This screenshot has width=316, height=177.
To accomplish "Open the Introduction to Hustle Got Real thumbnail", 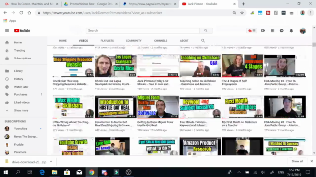I will tap(116, 107).
